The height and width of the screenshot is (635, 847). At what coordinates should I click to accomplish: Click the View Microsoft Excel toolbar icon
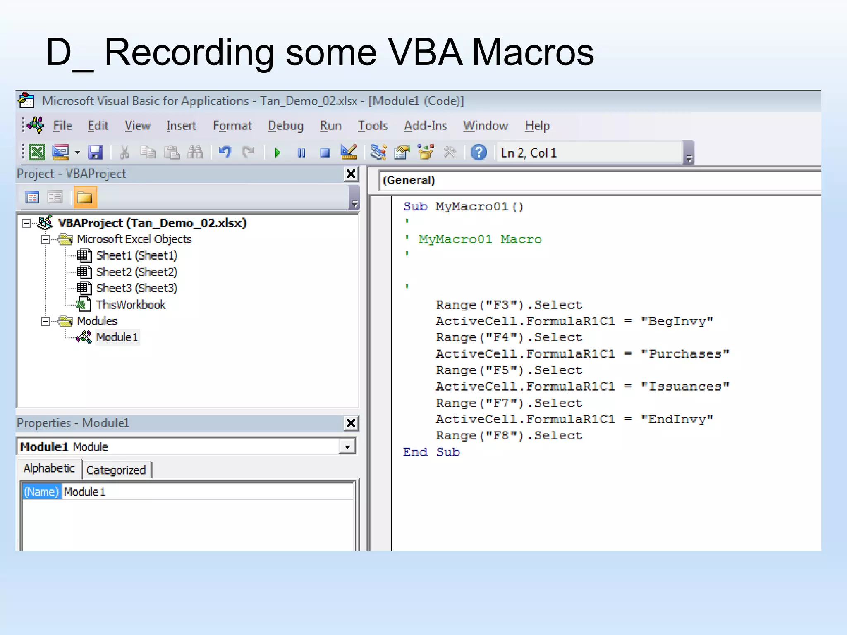click(37, 153)
